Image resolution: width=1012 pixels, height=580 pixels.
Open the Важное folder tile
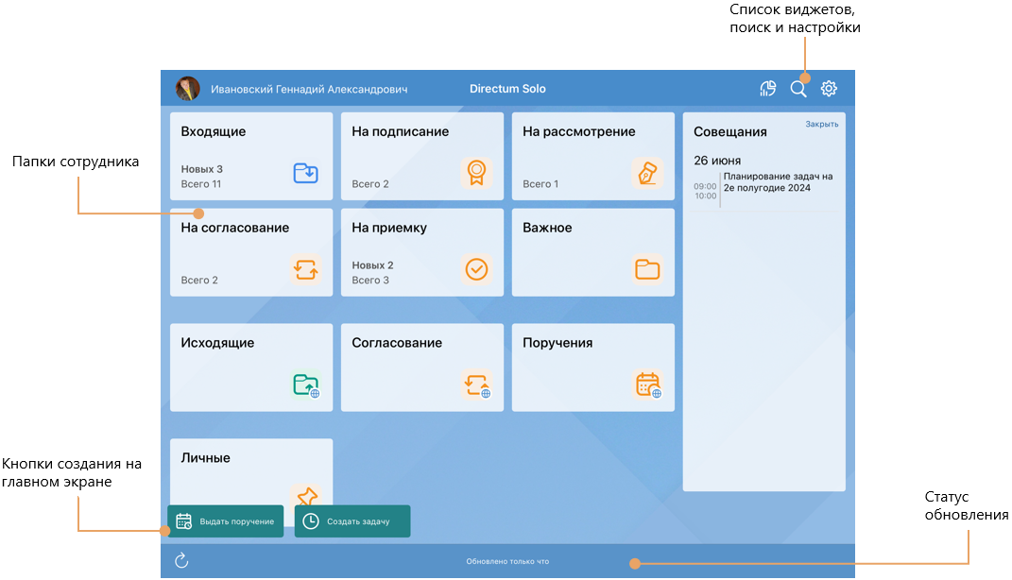pyautogui.click(x=592, y=252)
